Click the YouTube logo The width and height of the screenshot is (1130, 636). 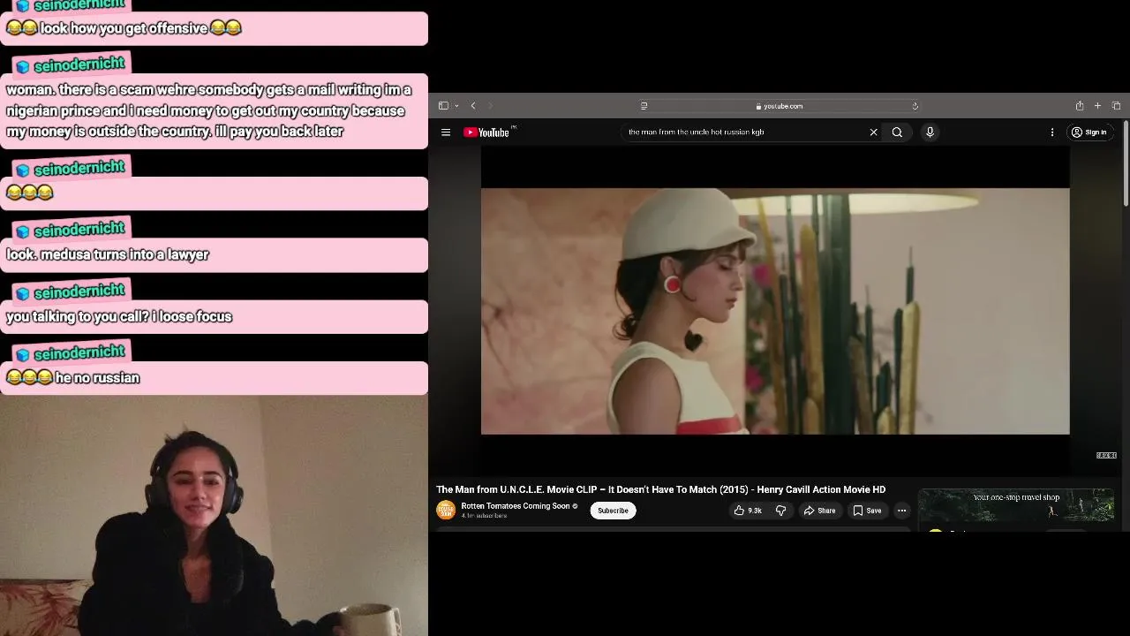[x=488, y=132]
